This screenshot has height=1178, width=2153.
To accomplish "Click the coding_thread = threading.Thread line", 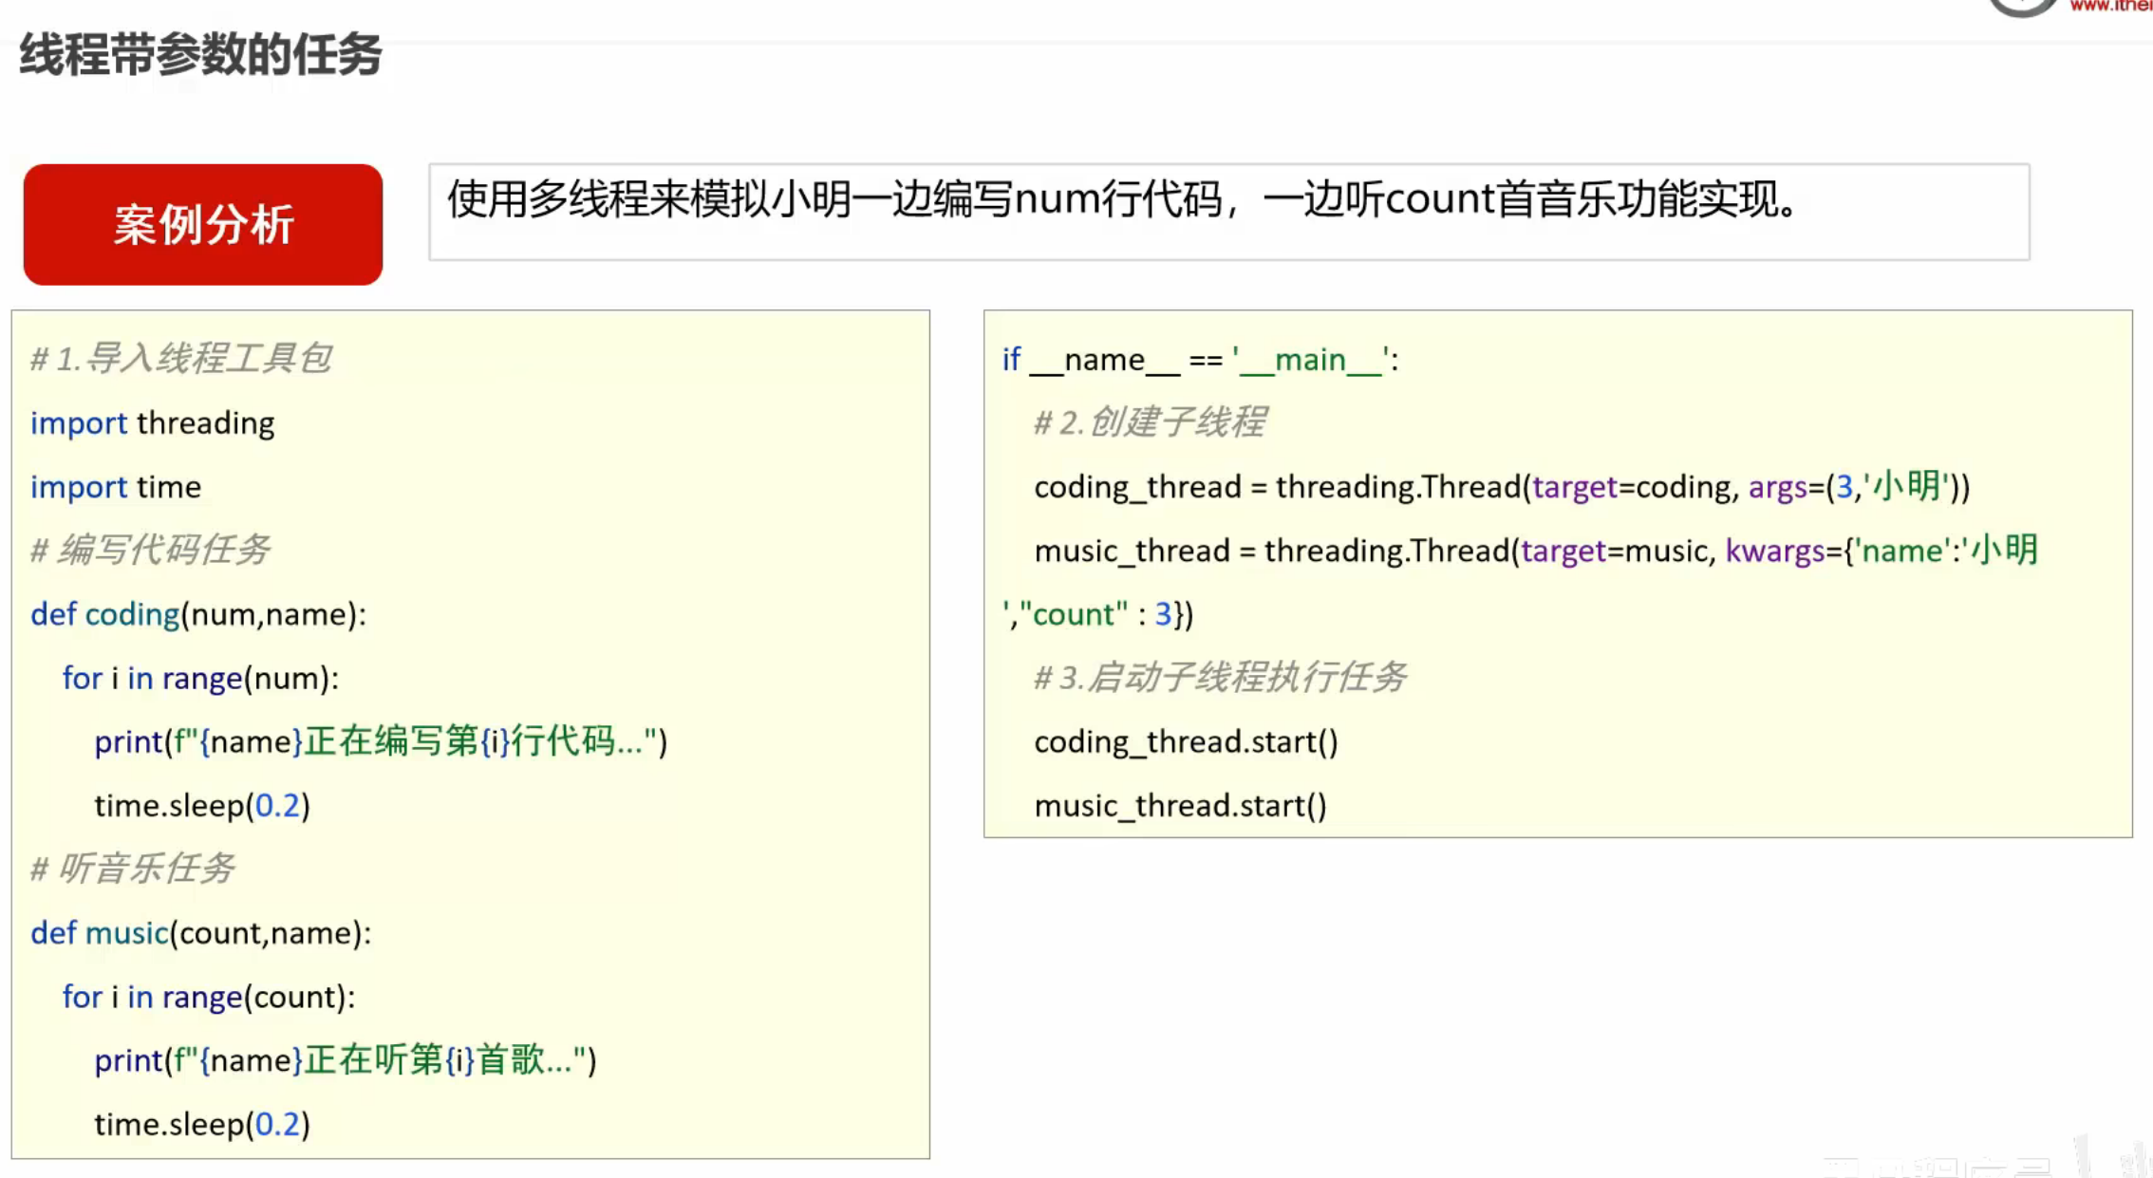I will (1501, 487).
